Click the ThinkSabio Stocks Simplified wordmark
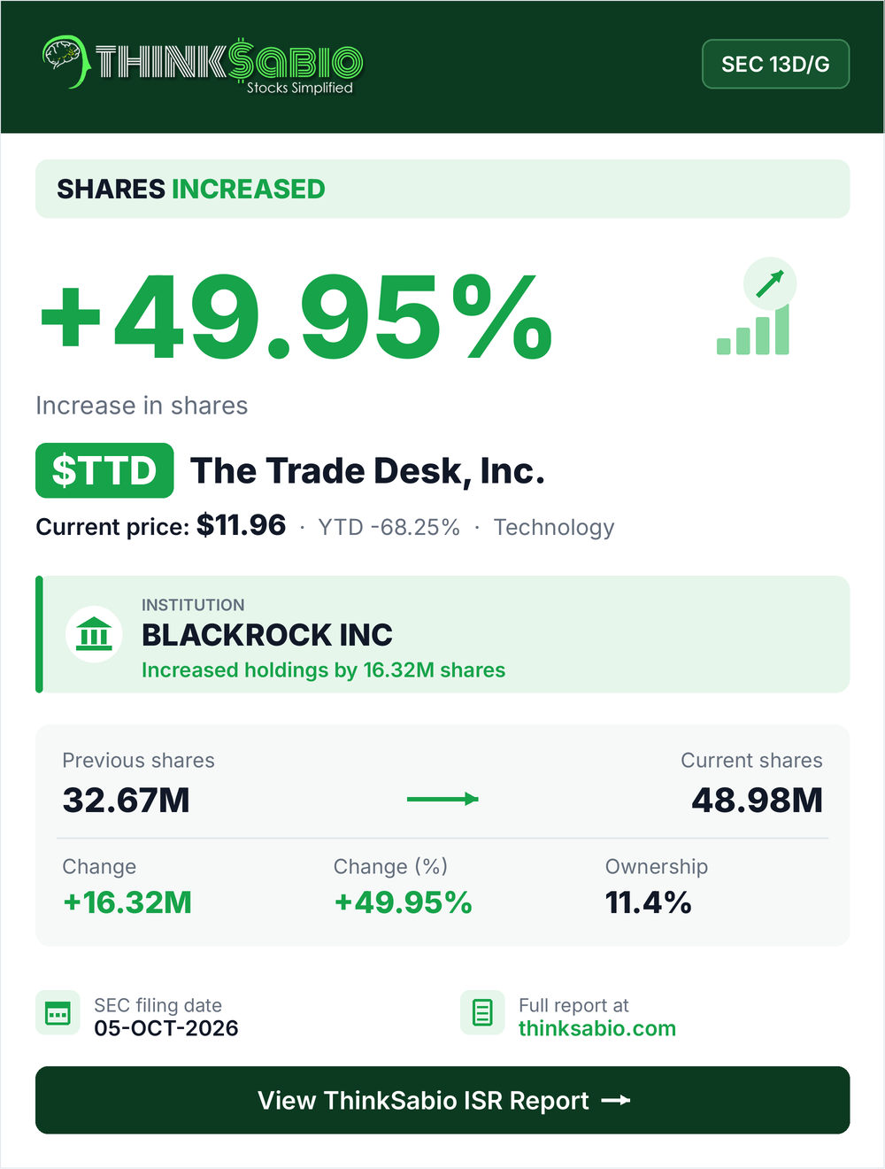Viewport: 885px width, 1169px height. tap(228, 65)
